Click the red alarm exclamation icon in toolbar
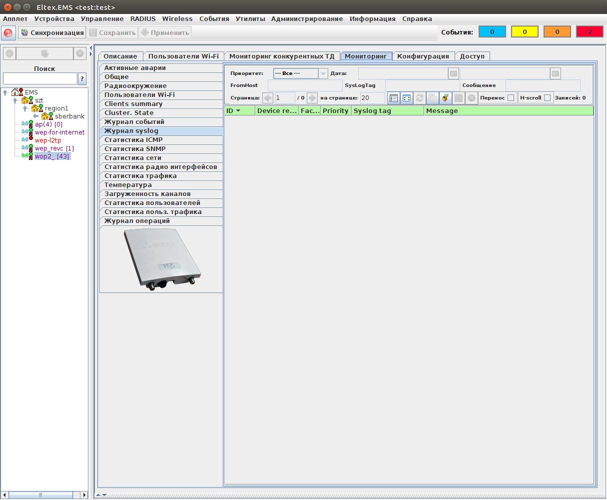 [8, 33]
